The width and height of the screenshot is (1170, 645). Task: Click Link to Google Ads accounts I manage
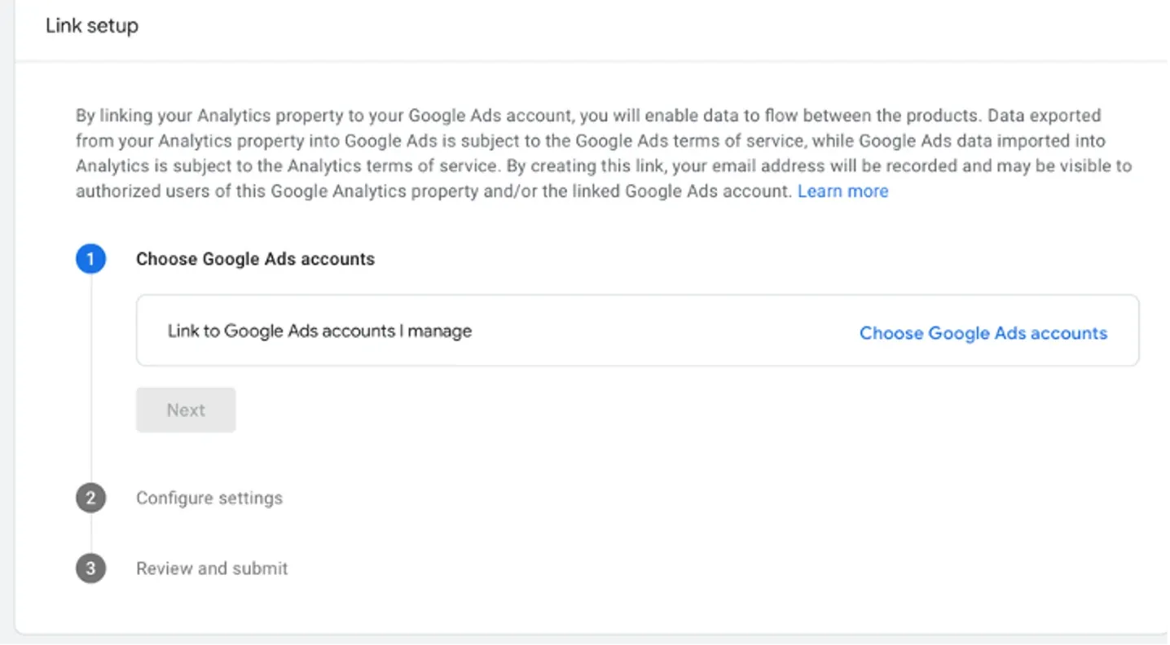(x=319, y=331)
